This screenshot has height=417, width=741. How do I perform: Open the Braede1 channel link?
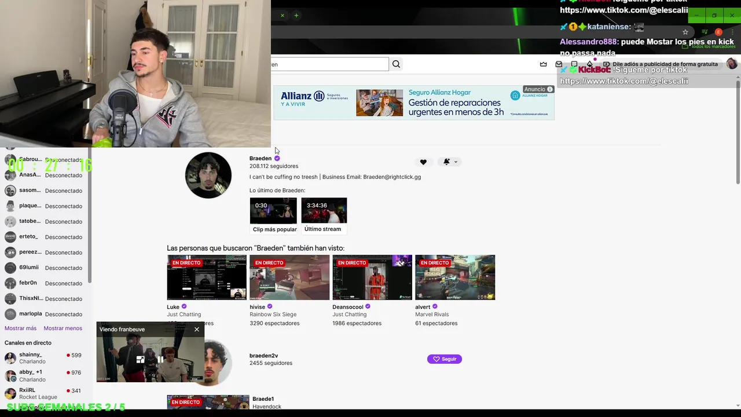point(263,399)
